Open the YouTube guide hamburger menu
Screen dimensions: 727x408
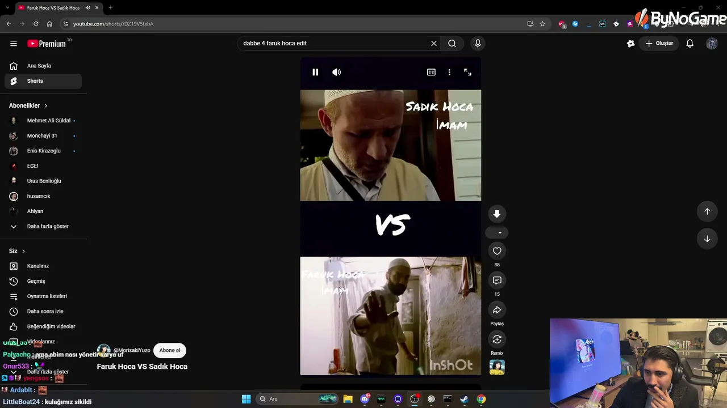tap(14, 44)
